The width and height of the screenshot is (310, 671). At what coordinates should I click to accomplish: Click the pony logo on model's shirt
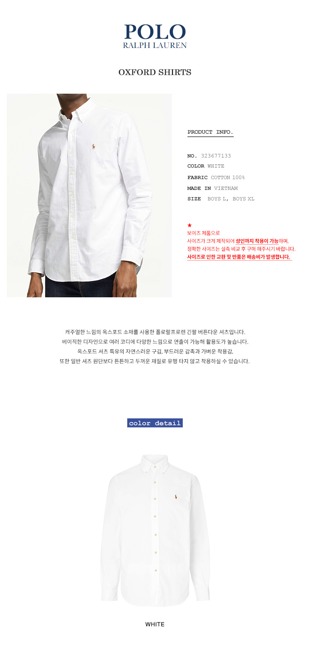pyautogui.click(x=94, y=146)
